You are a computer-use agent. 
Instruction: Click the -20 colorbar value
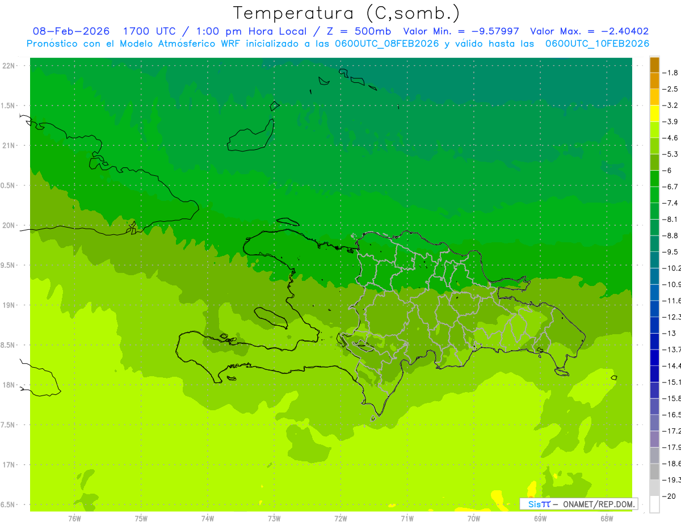tap(670, 496)
